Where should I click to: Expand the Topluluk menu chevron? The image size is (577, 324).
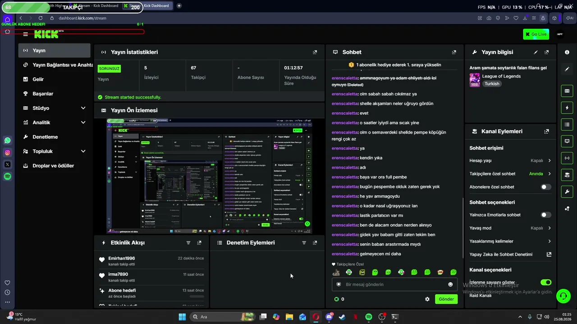83,151
